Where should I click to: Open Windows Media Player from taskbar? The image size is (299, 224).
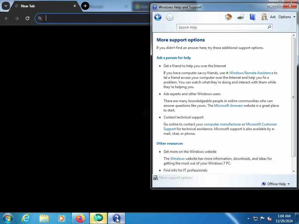[x=61, y=218]
